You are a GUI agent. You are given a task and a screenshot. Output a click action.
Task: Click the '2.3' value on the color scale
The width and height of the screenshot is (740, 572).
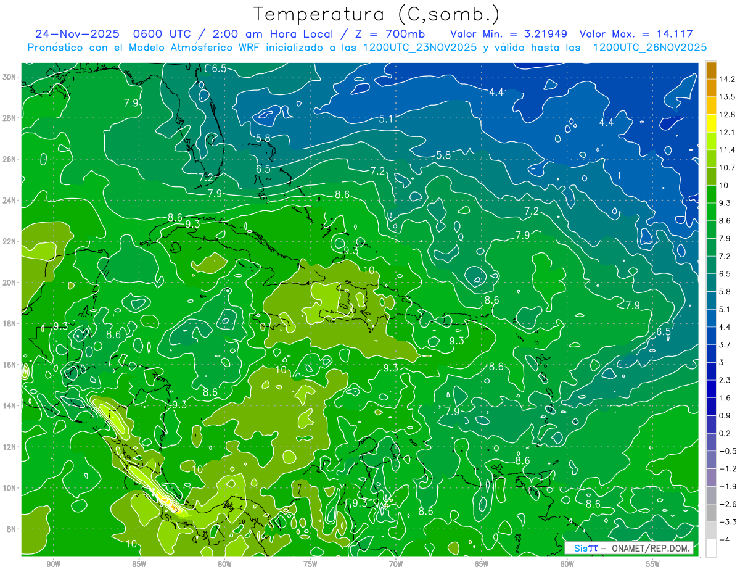click(x=726, y=380)
